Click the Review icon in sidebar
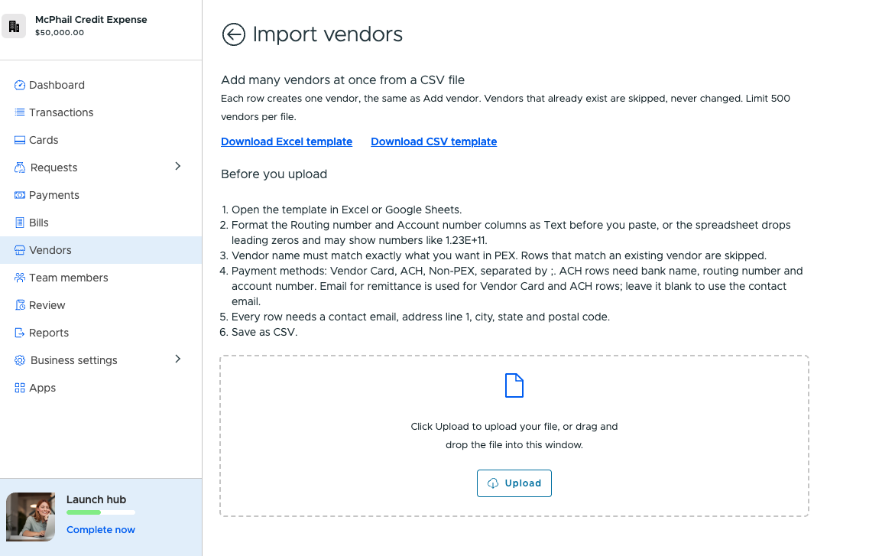895x556 pixels. [19, 305]
